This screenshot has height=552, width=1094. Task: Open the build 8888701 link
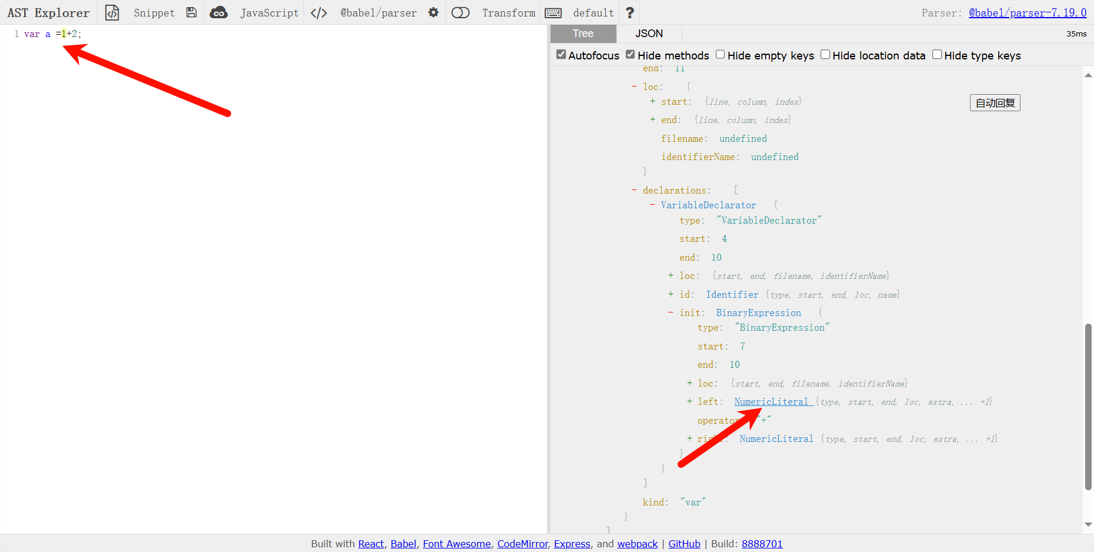(x=762, y=544)
